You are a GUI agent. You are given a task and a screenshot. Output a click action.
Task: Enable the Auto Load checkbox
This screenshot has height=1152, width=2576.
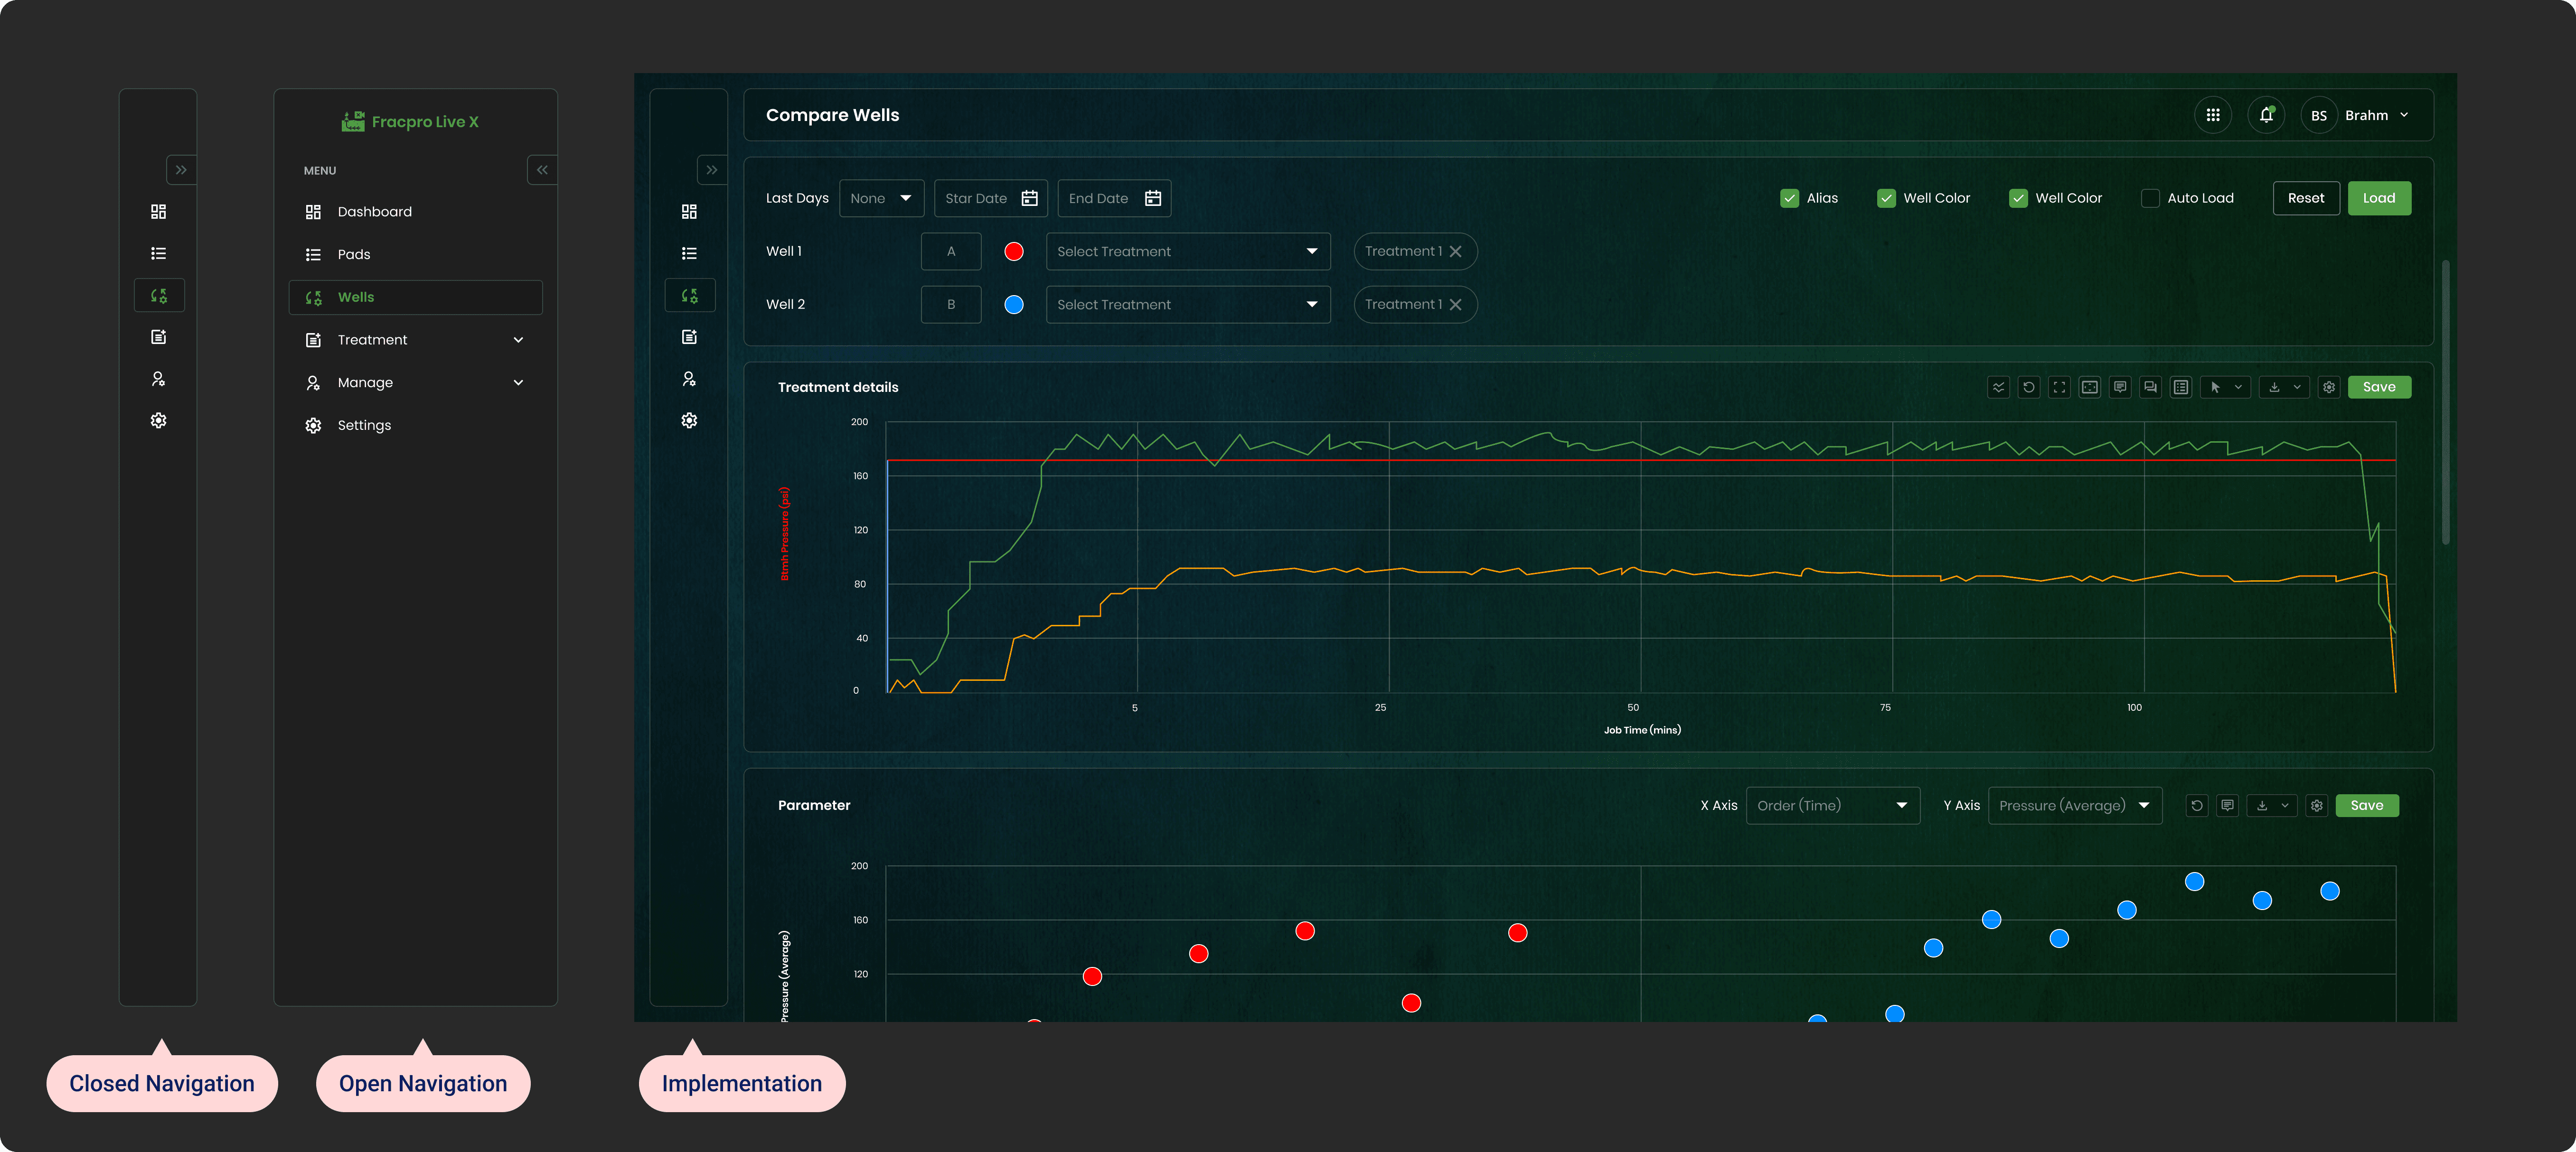point(2150,199)
